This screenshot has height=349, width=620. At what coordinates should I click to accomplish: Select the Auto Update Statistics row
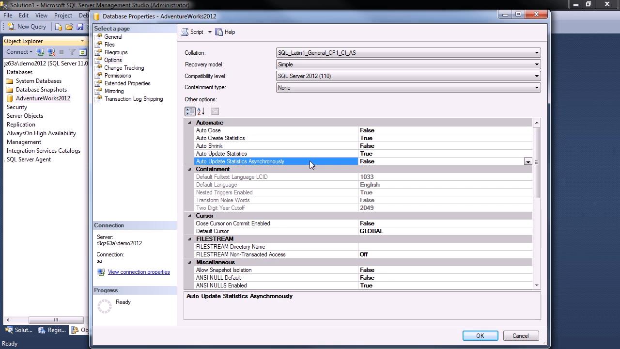[363, 154]
